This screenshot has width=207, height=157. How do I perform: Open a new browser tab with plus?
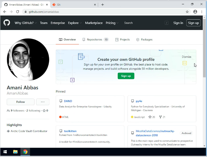[x=102, y=5]
